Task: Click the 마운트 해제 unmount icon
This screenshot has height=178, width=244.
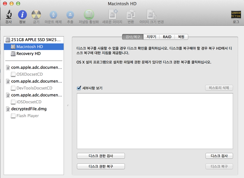Action: (x=53, y=15)
